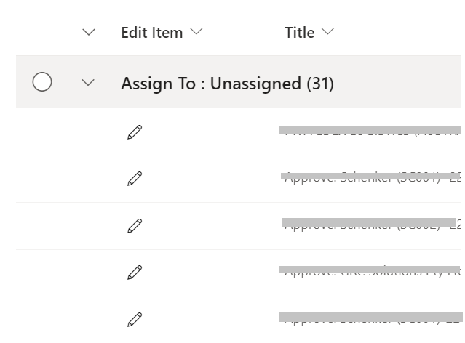Click the Edit Item column header label
465x343 pixels.
point(152,32)
